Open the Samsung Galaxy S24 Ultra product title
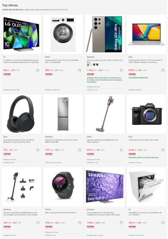This screenshot has width=168, height=239. coord(105,61)
